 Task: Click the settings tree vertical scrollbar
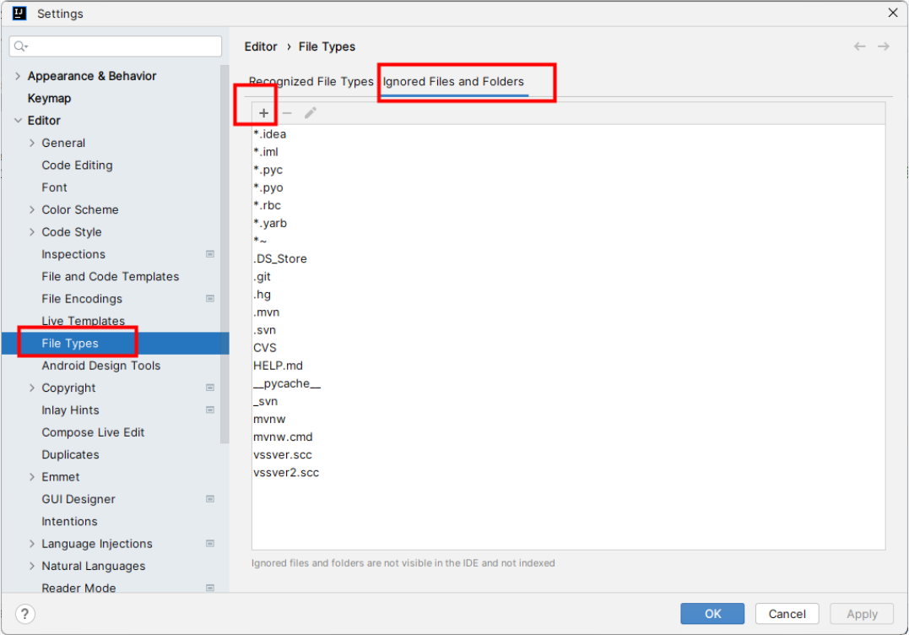[225, 254]
